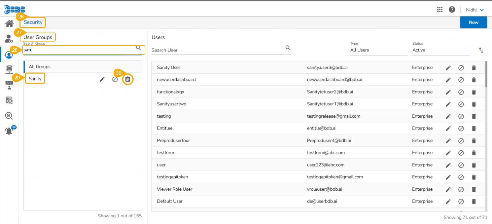Click the sort arrows icon above users

(481, 50)
